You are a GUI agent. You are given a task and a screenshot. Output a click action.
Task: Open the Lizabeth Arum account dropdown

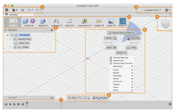click(x=152, y=10)
